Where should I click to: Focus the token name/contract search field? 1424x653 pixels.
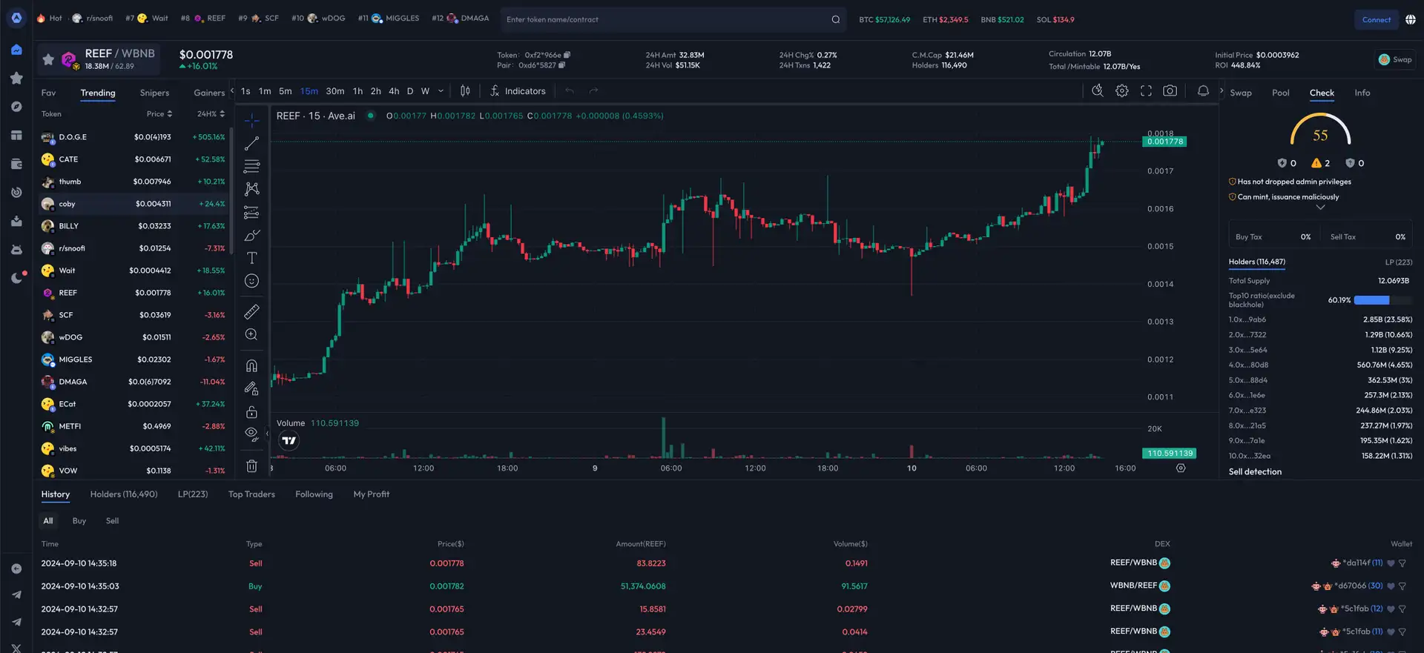click(x=667, y=20)
